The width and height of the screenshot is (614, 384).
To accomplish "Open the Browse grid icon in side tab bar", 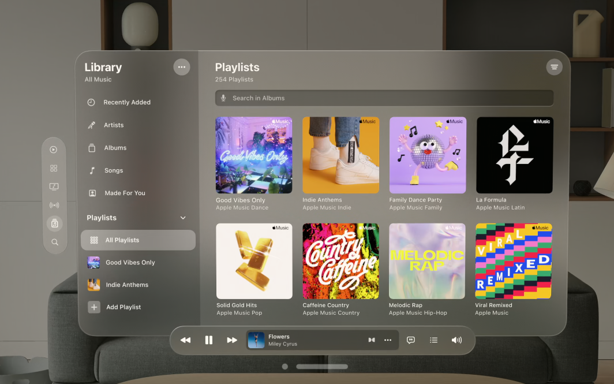I will 54,168.
